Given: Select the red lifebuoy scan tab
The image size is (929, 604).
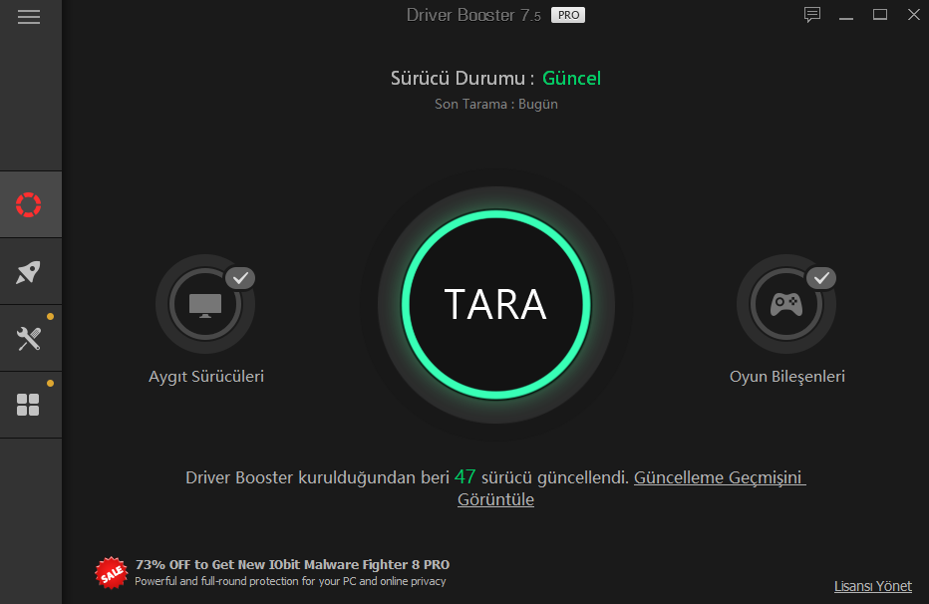Looking at the screenshot, I should (29, 205).
